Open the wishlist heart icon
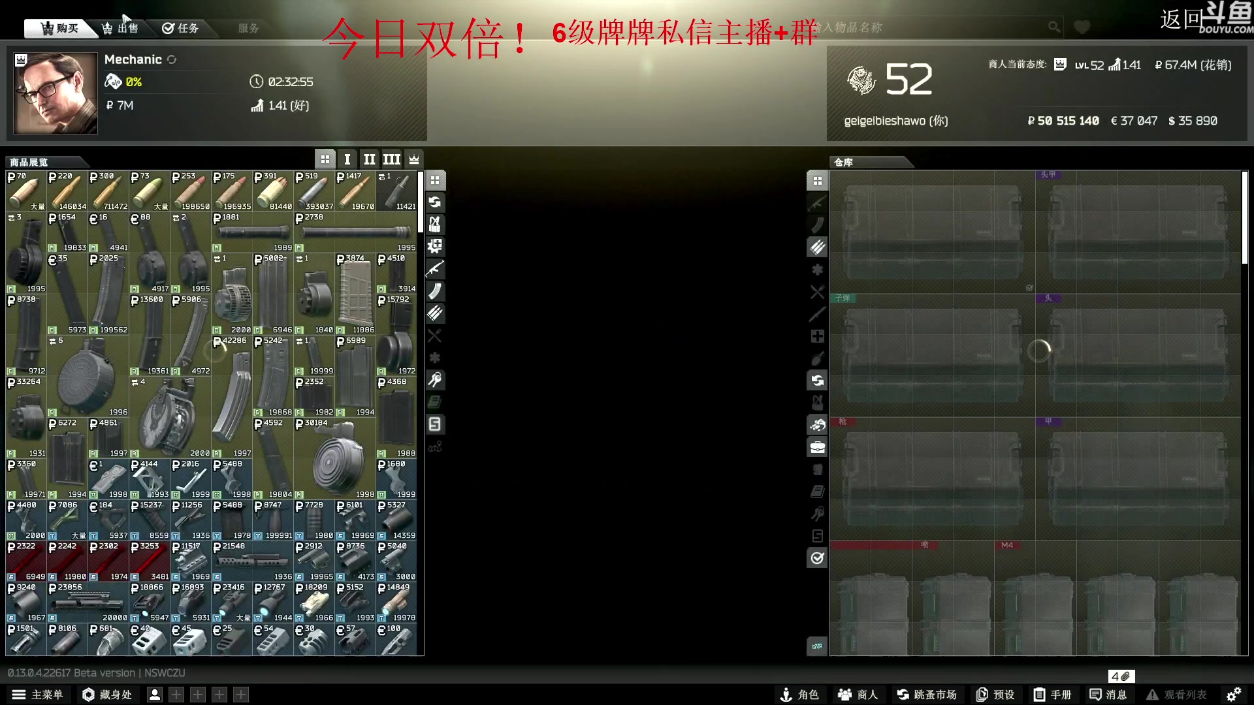This screenshot has width=1254, height=705. pyautogui.click(x=1082, y=27)
